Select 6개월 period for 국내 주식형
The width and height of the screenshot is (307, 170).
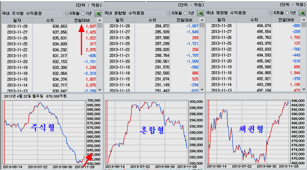(x=67, y=13)
